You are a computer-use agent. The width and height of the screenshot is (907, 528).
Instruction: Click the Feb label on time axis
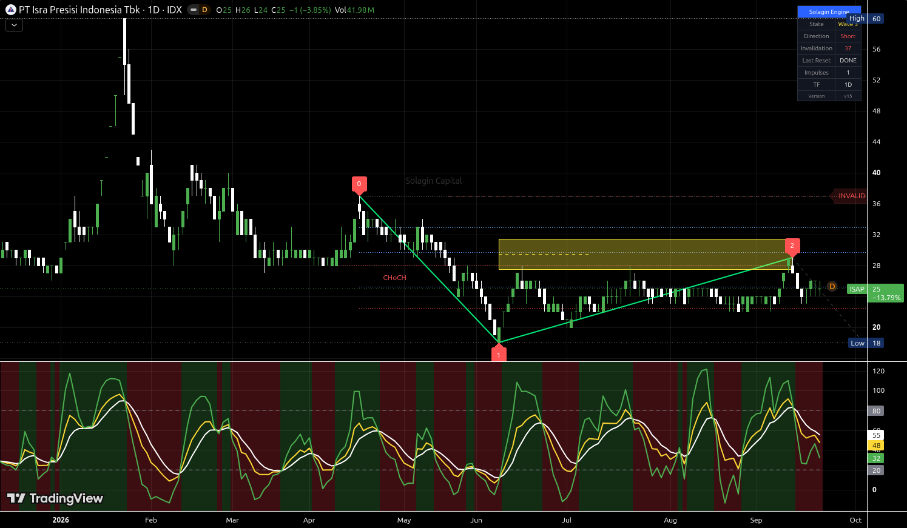tap(151, 520)
